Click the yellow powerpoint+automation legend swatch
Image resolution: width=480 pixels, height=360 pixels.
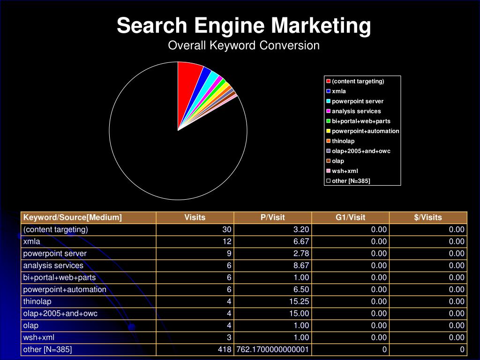tap(329, 131)
